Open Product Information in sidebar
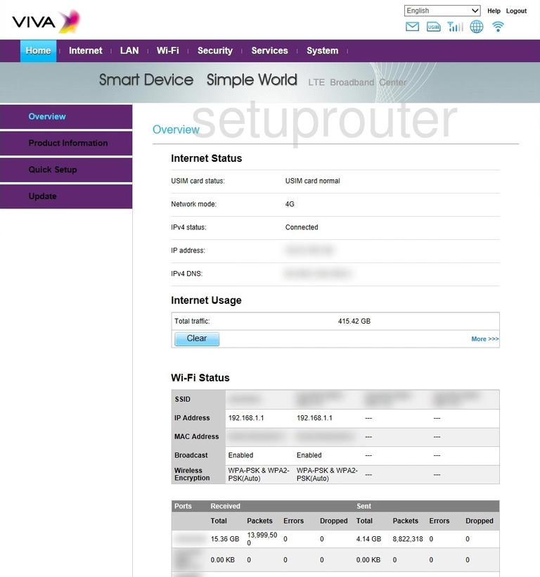The image size is (540, 577). click(x=66, y=143)
